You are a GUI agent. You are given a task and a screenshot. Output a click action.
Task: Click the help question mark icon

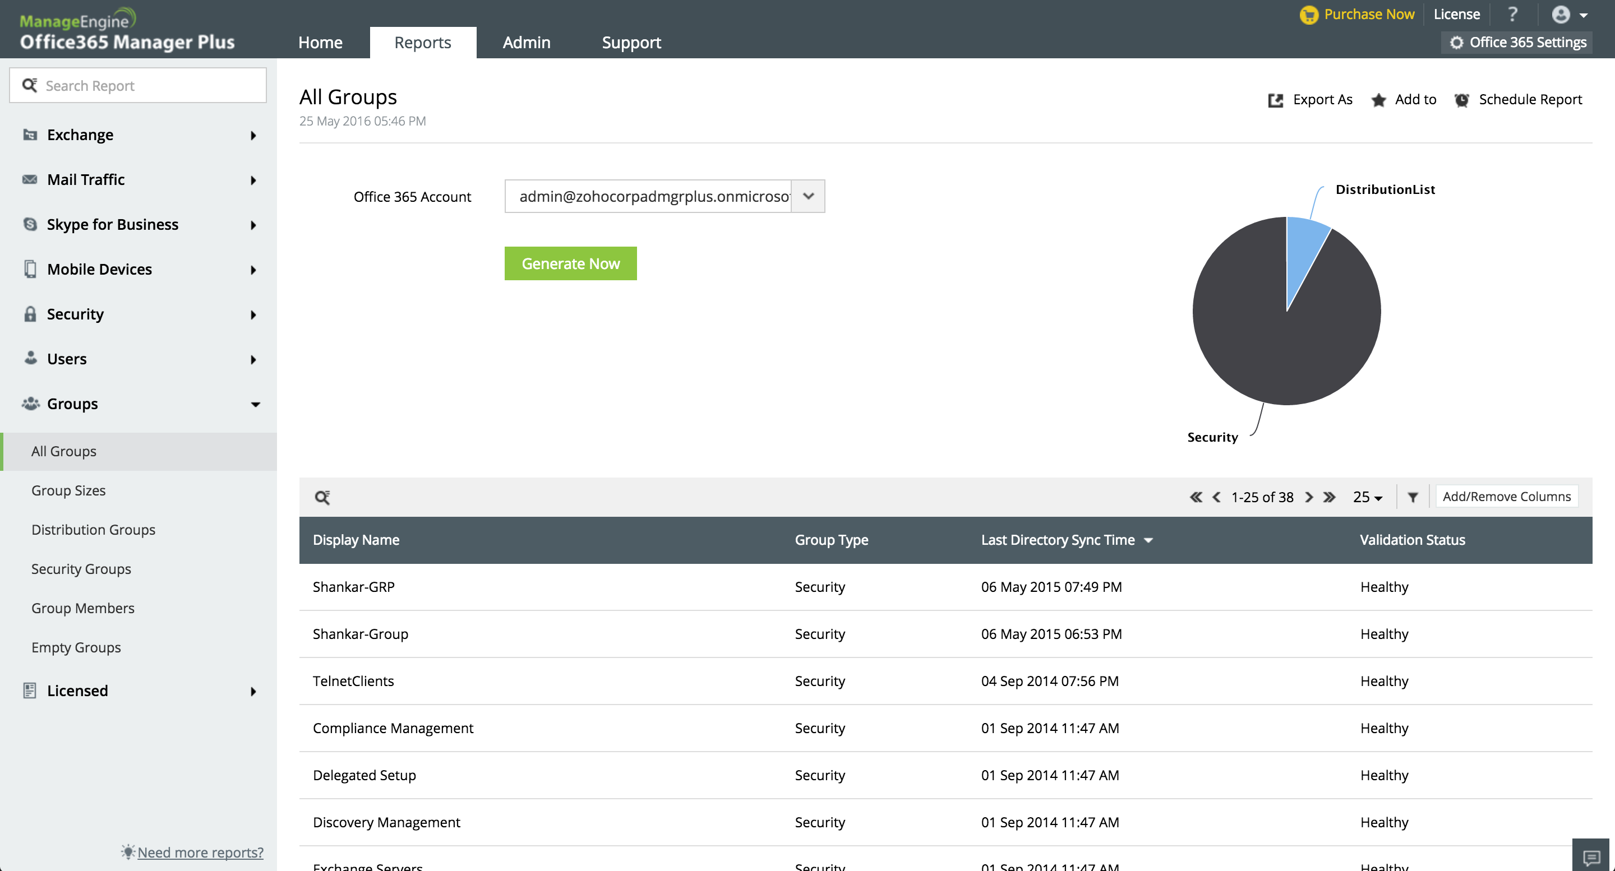1512,15
